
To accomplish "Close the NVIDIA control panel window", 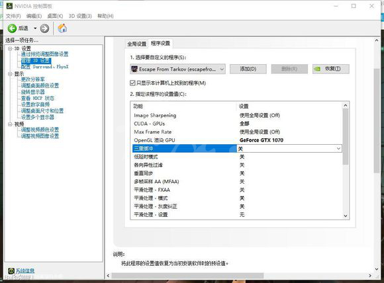I will [371, 6].
